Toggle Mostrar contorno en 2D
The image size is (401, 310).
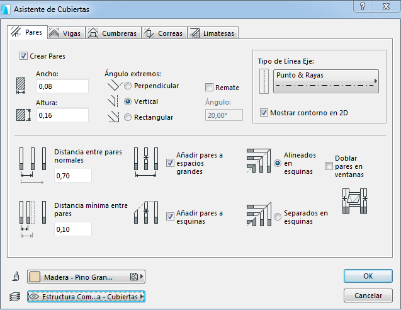(264, 113)
